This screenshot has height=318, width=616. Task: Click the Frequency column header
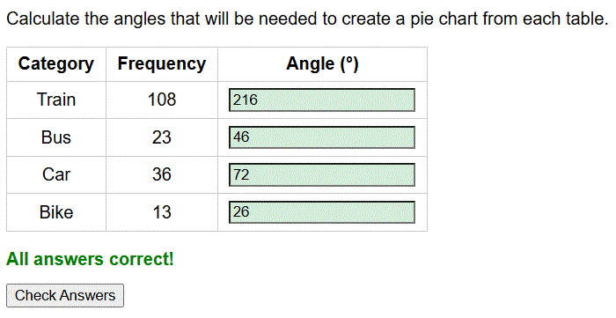[162, 64]
